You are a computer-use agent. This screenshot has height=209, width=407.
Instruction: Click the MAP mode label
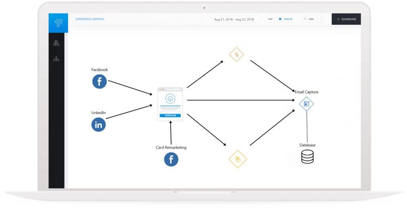click(x=270, y=19)
